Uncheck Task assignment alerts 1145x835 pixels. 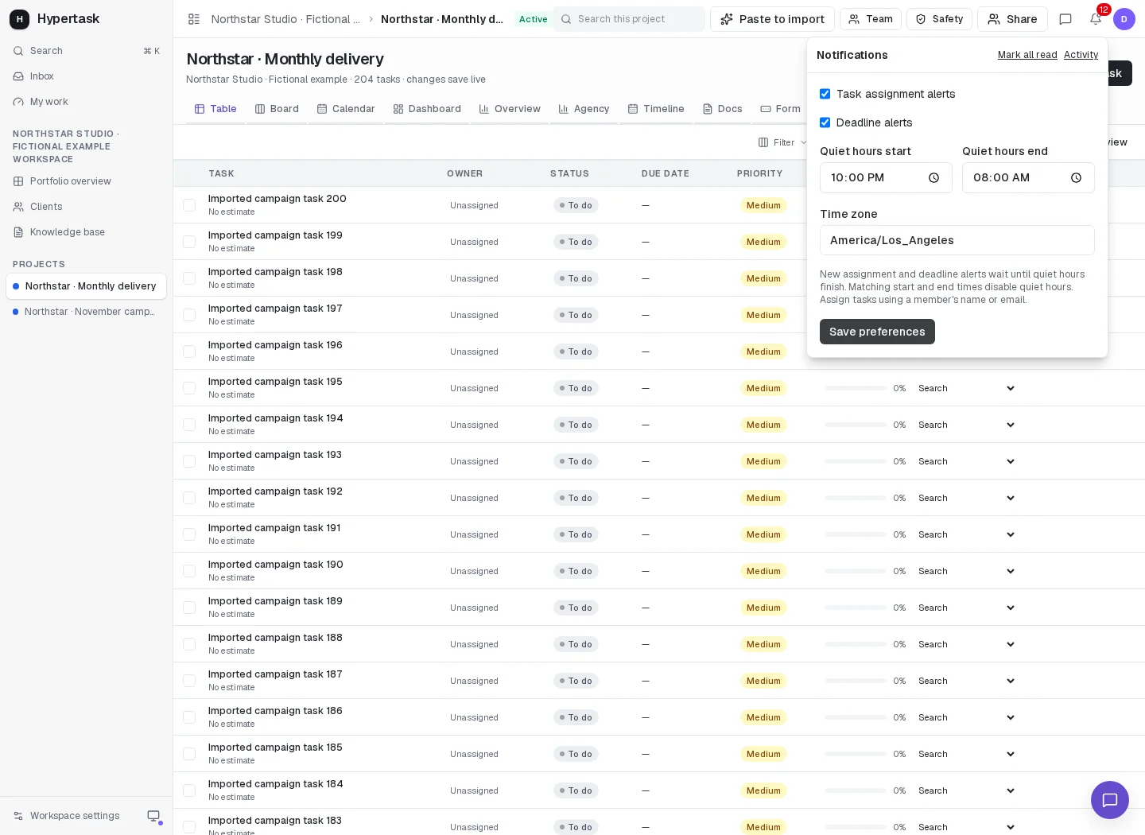tap(825, 94)
